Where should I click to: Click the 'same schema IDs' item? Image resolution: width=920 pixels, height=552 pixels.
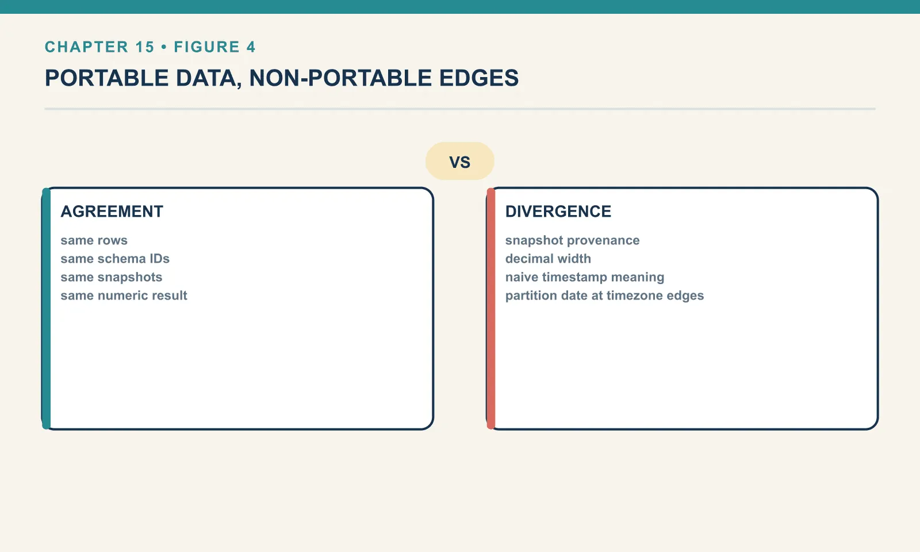click(115, 259)
